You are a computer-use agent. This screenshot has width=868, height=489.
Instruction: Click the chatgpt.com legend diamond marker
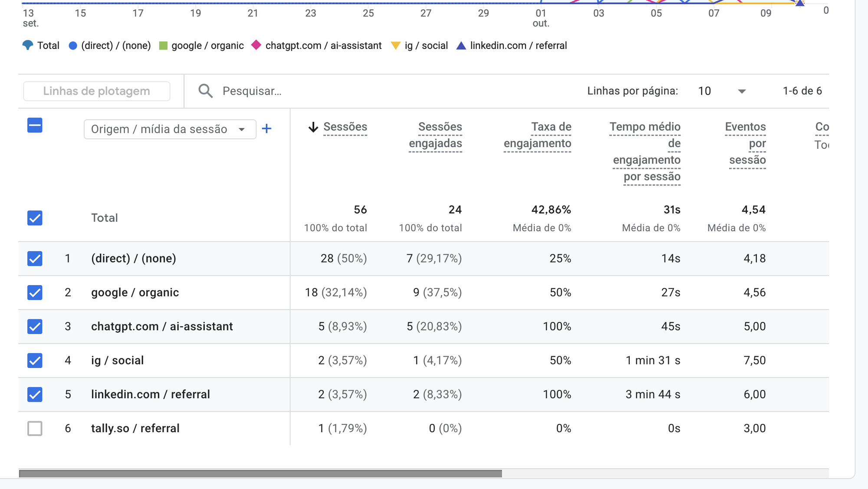coord(256,45)
